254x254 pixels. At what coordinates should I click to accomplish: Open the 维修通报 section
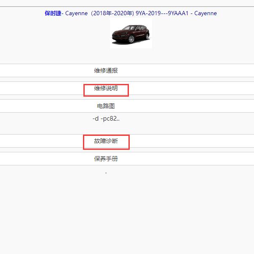coord(106,70)
